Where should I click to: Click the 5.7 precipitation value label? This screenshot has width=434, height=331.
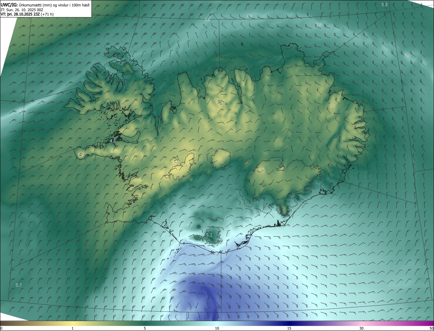pos(19,285)
